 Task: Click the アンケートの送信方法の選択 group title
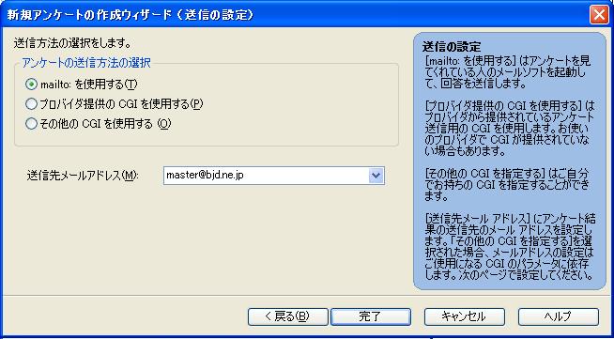[x=86, y=63]
